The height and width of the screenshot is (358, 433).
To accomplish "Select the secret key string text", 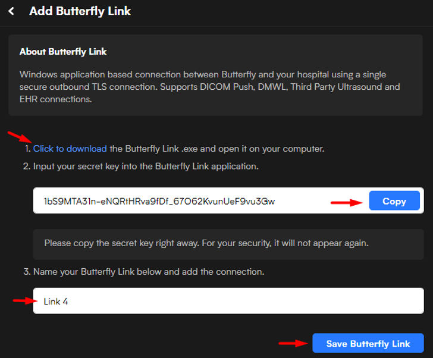I will (159, 201).
